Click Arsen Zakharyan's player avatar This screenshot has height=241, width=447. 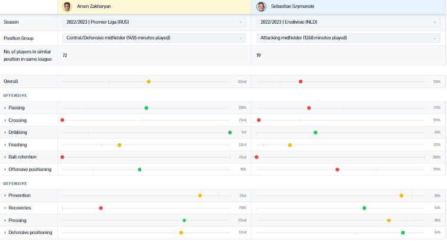coord(67,7)
